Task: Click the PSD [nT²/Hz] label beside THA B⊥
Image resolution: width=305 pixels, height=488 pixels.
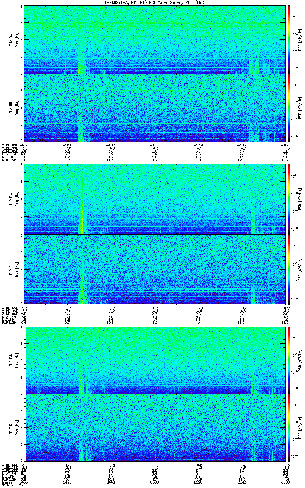Action: tap(300, 39)
